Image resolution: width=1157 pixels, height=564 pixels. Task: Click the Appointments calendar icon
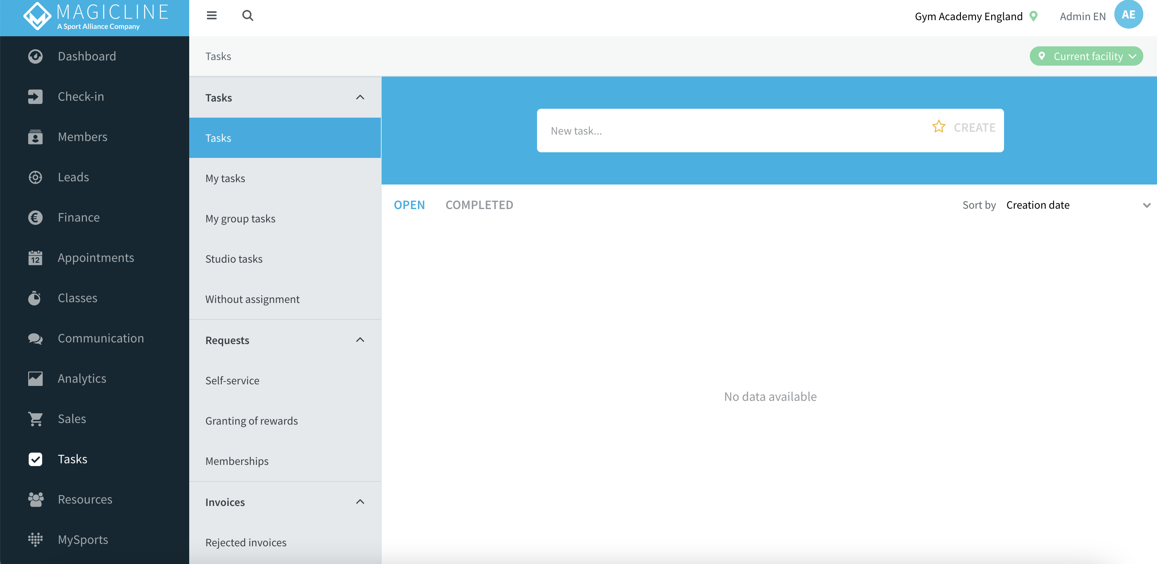pyautogui.click(x=35, y=258)
